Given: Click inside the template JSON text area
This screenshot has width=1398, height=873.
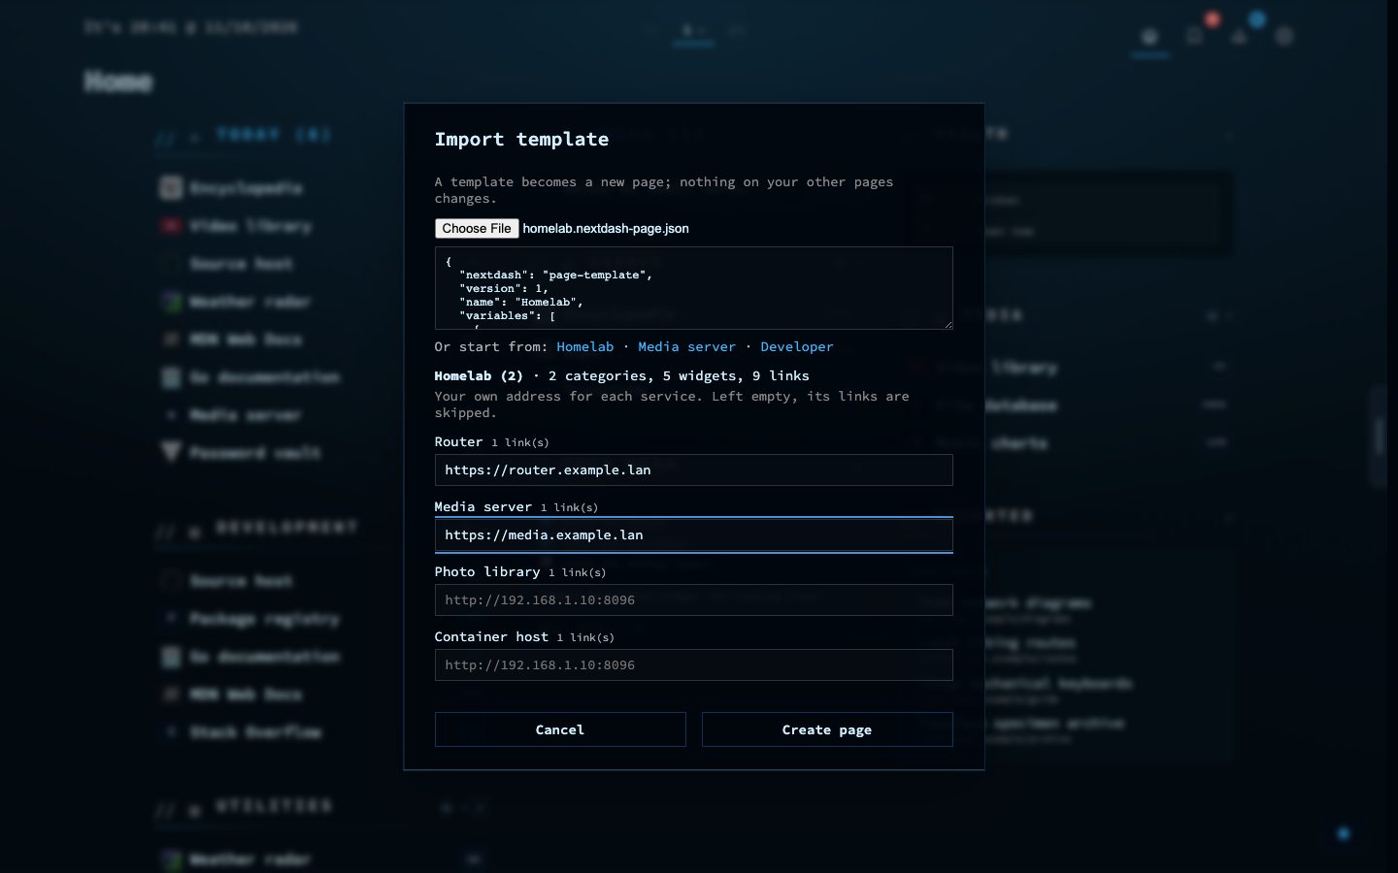Looking at the screenshot, I should [694, 288].
